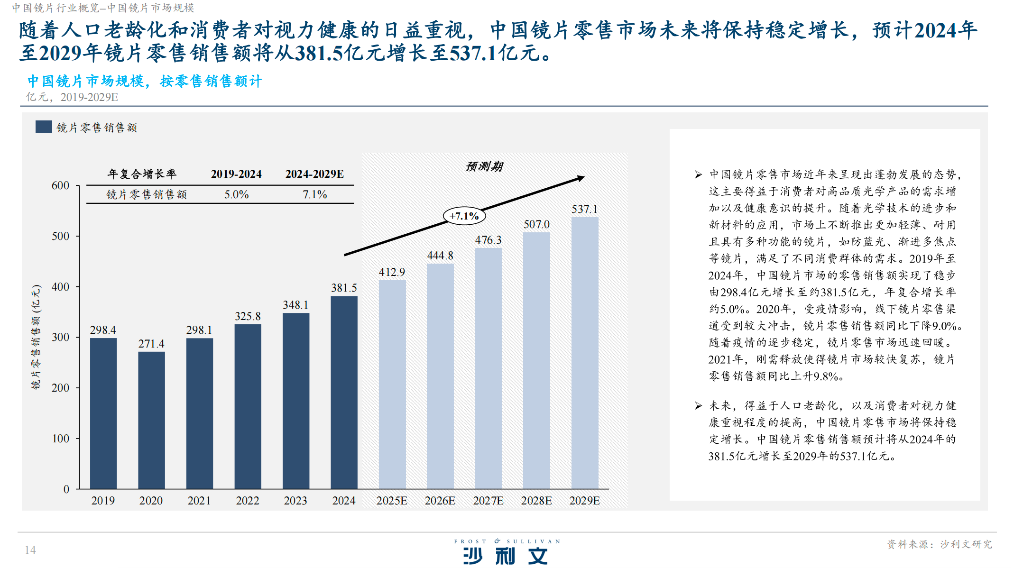Click the 5.0% CAGR table cell
Screen dimensions: 1014x568
click(x=236, y=194)
